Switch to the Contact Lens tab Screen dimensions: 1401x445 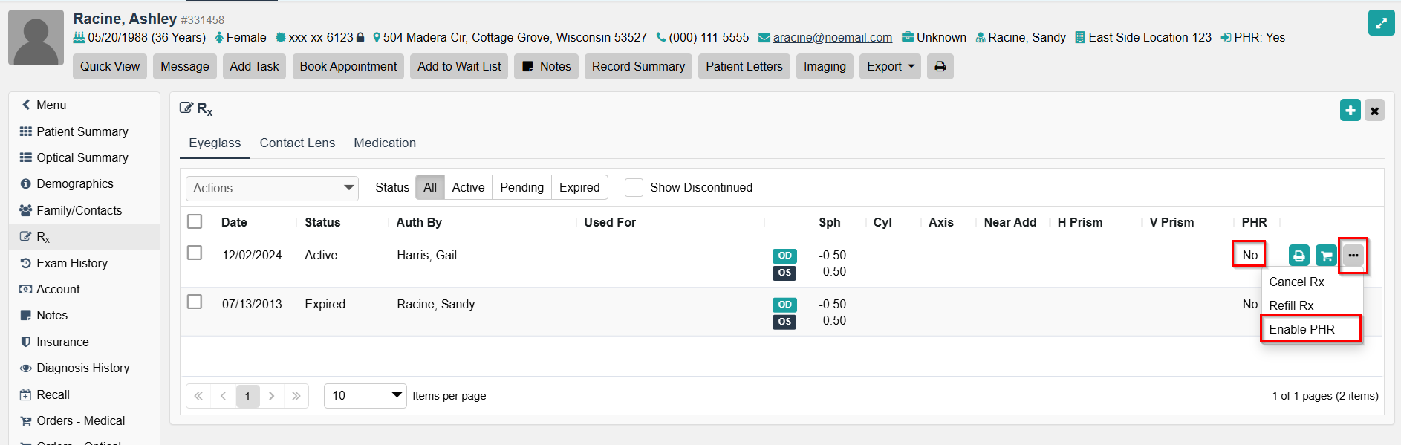(x=297, y=143)
